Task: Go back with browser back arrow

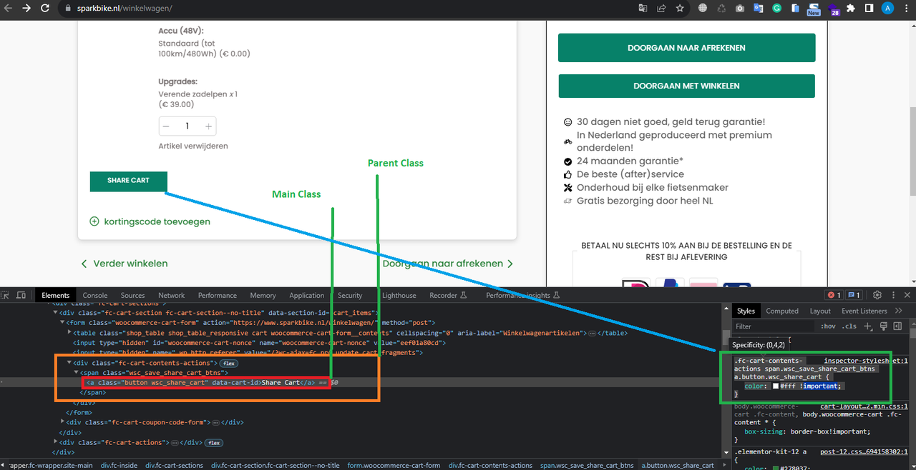Action: coord(8,8)
